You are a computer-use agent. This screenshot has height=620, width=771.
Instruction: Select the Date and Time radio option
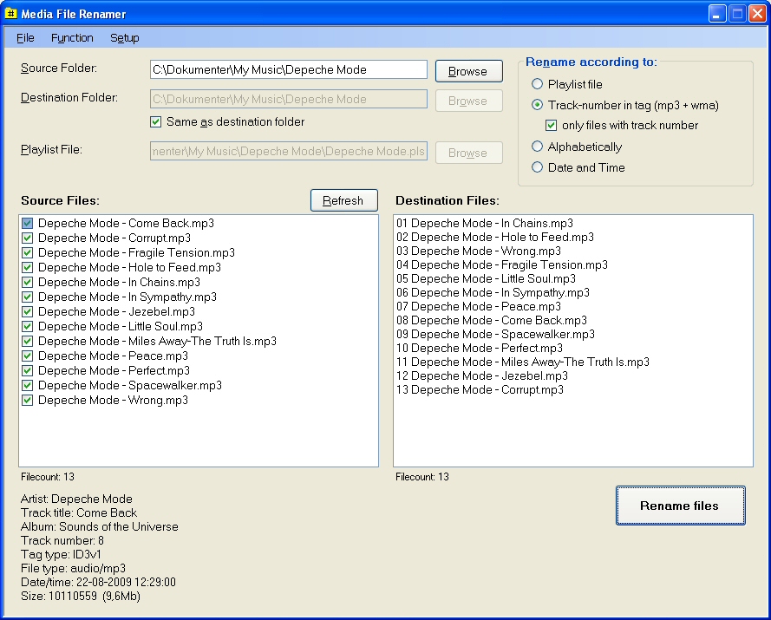[538, 167]
